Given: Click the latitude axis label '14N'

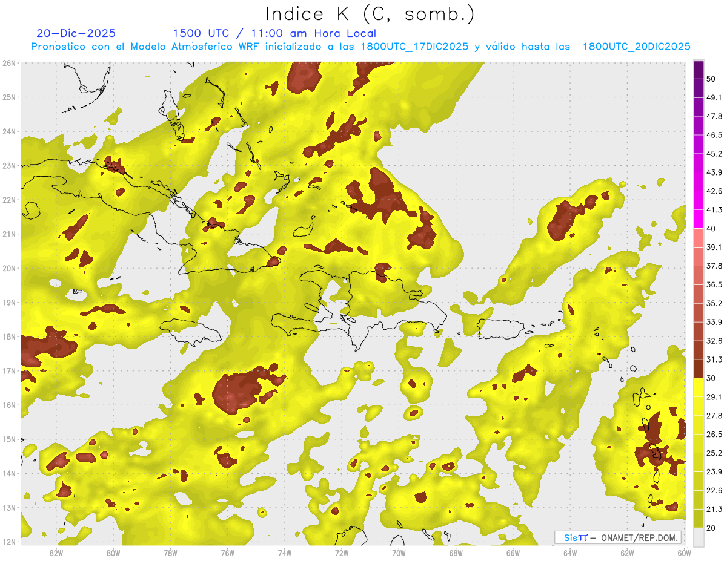Looking at the screenshot, I should (8, 473).
